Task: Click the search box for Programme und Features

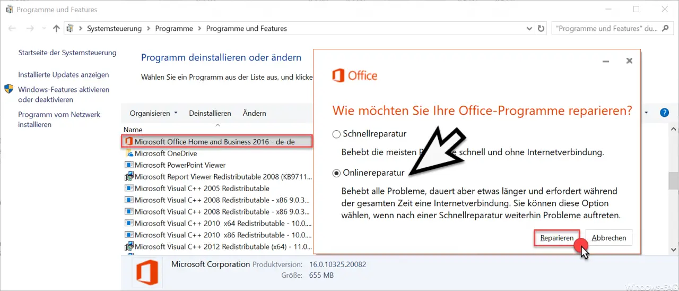Action: click(x=612, y=29)
